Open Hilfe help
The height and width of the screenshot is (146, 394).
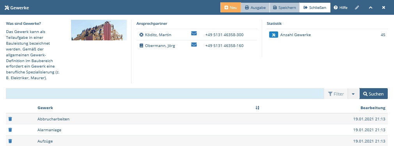341,7
